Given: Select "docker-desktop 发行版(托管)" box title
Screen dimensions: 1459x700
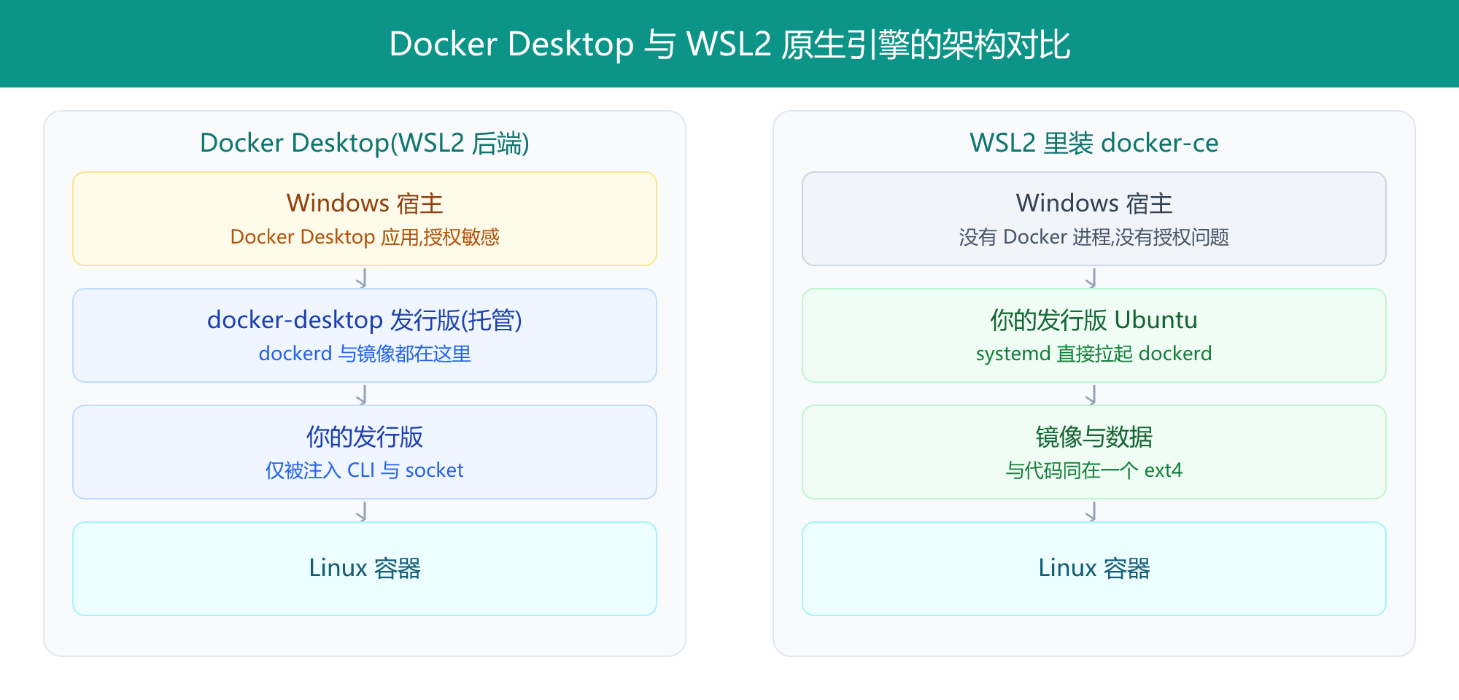Looking at the screenshot, I should click(x=365, y=320).
